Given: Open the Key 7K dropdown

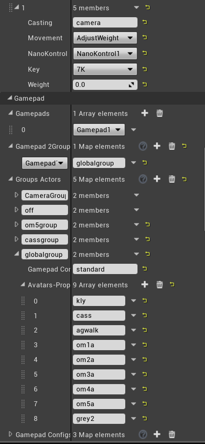Looking at the screenshot, I should point(105,69).
